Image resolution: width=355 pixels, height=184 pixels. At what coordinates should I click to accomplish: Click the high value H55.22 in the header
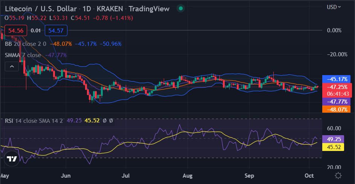[37, 18]
